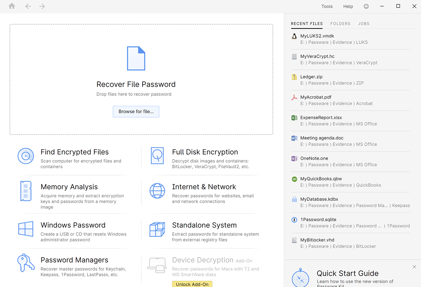421x287 pixels.
Task: Switch to the Jobs tab
Action: click(x=364, y=23)
